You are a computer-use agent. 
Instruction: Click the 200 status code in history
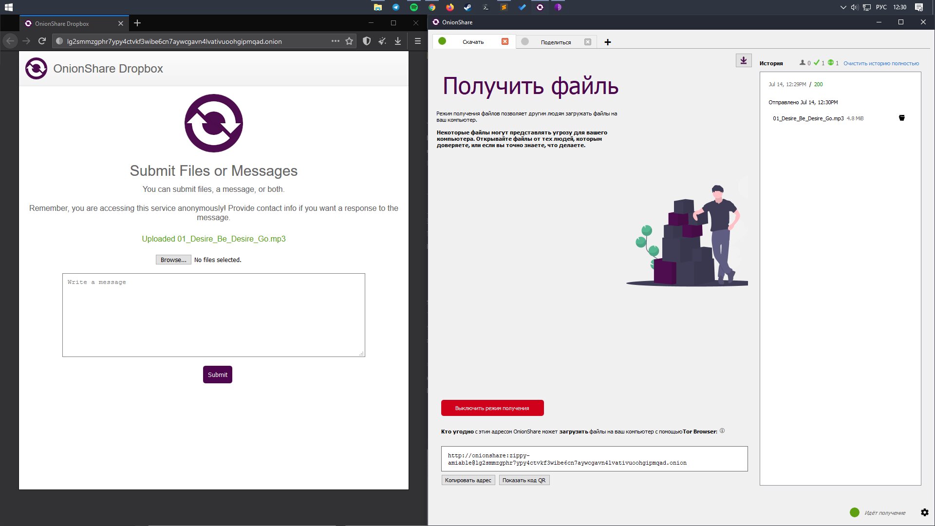point(818,84)
